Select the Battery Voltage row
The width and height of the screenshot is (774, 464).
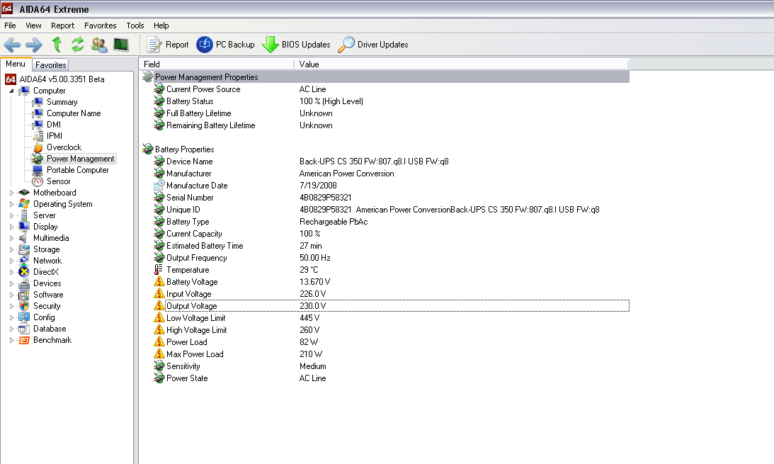point(391,282)
